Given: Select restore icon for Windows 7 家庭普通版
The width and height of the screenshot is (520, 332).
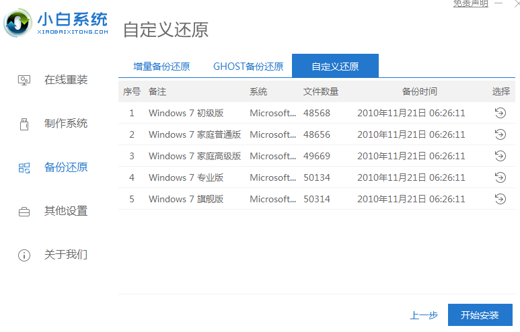Looking at the screenshot, I should (500, 134).
